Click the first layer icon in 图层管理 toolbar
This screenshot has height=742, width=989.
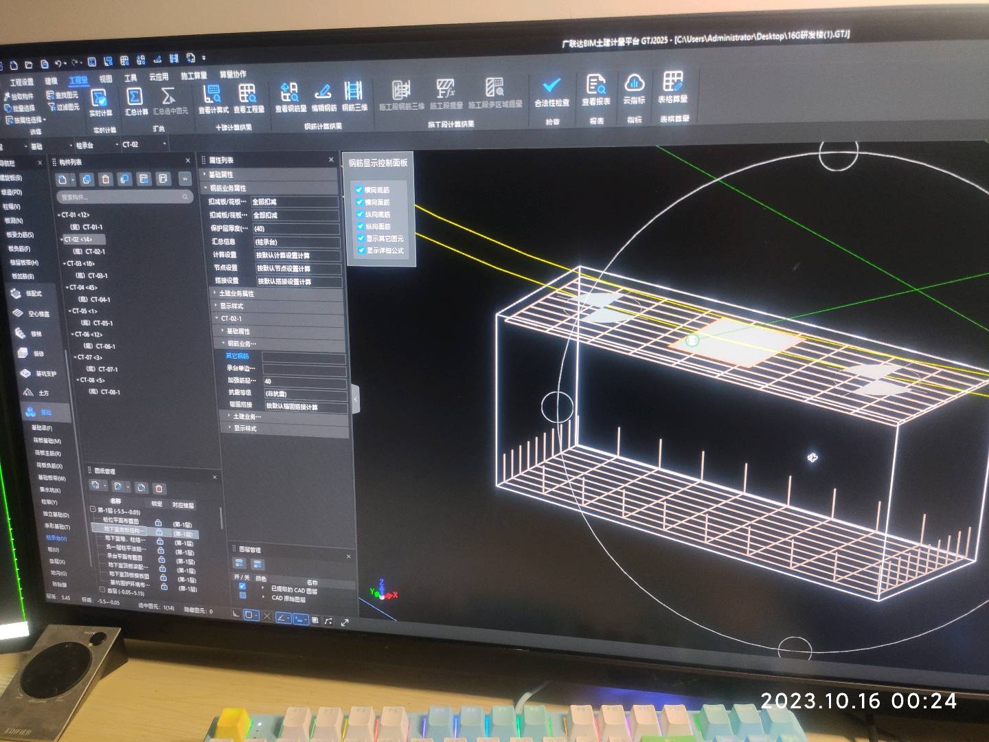pos(240,564)
